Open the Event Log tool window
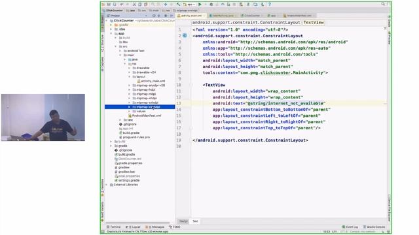The height and width of the screenshot is (235, 419). [x=350, y=227]
